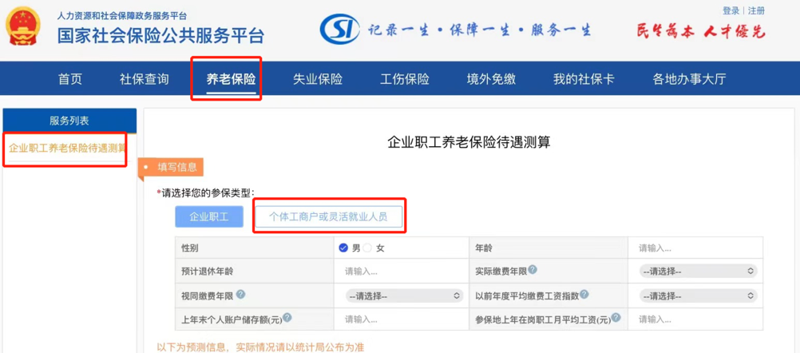Image resolution: width=800 pixels, height=353 pixels.
Task: Click the 登录 link
Action: tap(731, 10)
